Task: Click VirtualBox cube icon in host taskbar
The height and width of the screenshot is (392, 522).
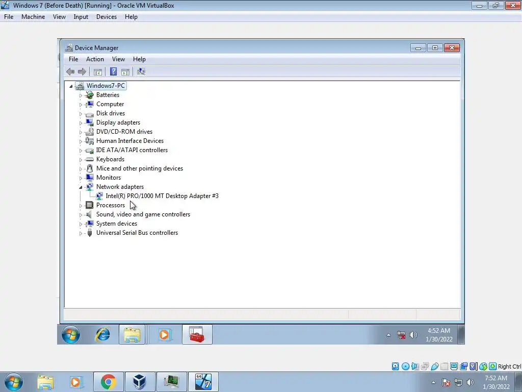Action: (x=140, y=382)
